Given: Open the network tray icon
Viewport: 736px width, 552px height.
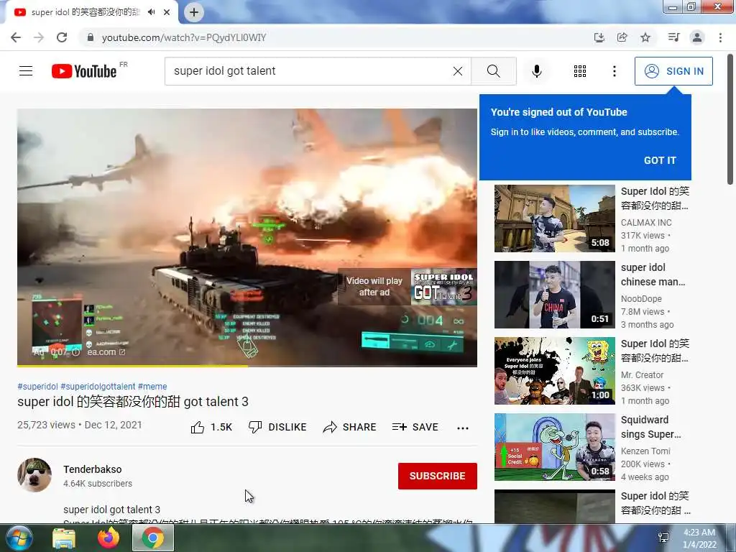Looking at the screenshot, I should pyautogui.click(x=663, y=538).
